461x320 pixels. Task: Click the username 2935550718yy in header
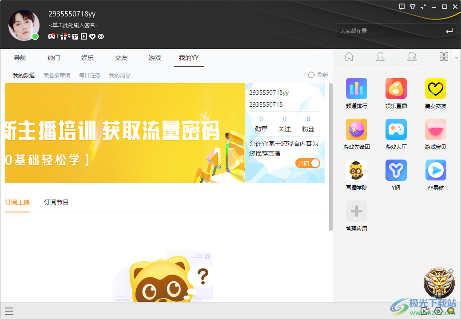click(x=72, y=14)
